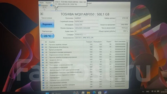
Task: Click the status circle for attribute BF
Action: coord(43,70)
